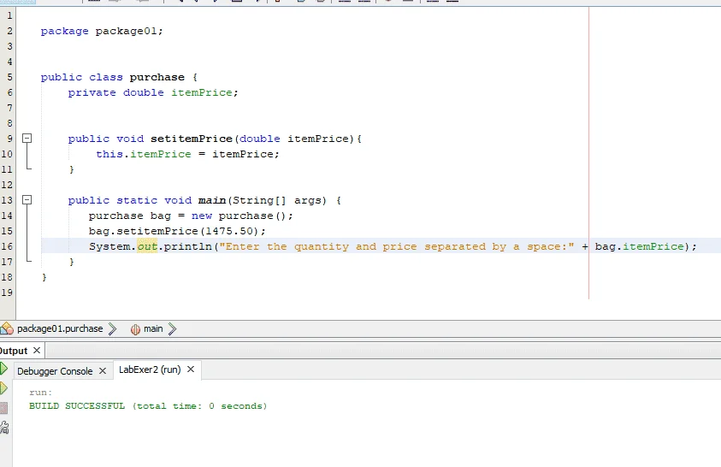Click 'System' on line 16
The image size is (721, 467).
point(109,246)
